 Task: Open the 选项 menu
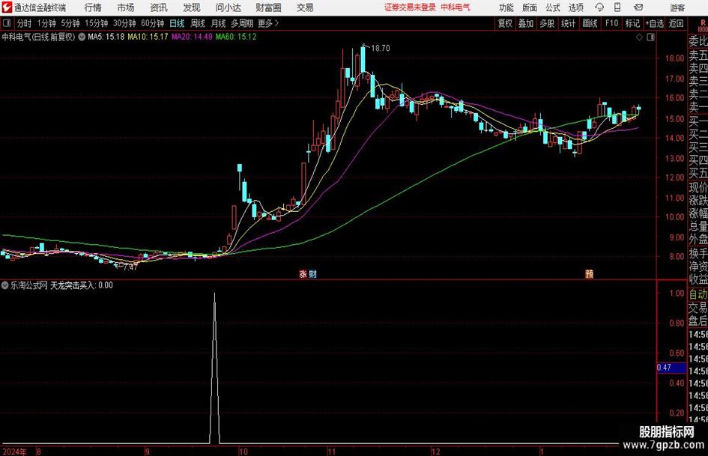point(575,7)
